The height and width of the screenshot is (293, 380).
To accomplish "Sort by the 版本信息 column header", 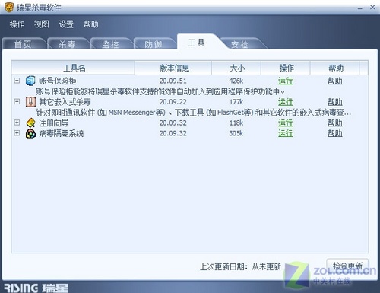I will (173, 68).
